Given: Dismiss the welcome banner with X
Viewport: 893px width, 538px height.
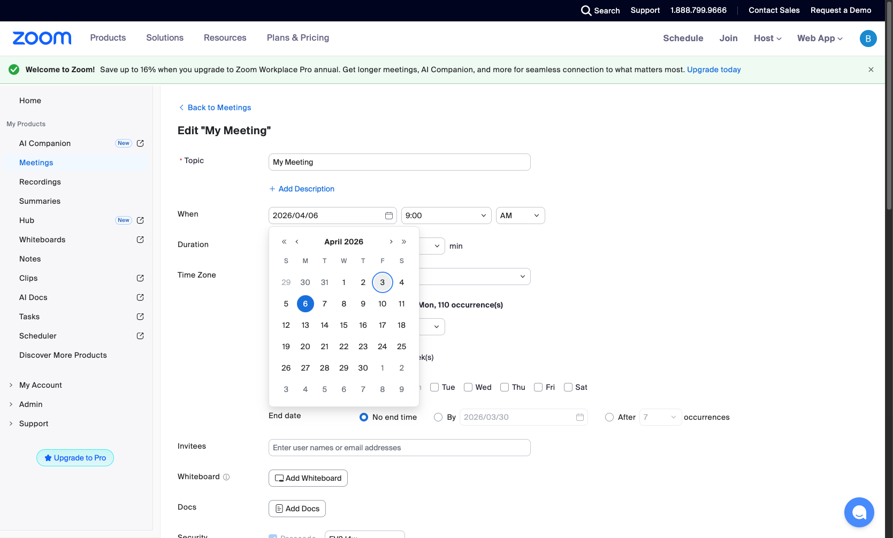Looking at the screenshot, I should [x=871, y=70].
